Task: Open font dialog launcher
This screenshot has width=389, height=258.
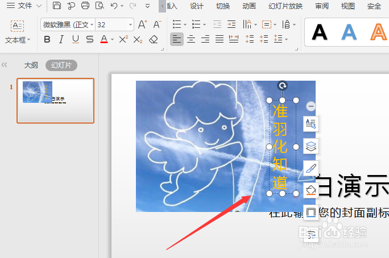Action: coord(162,49)
